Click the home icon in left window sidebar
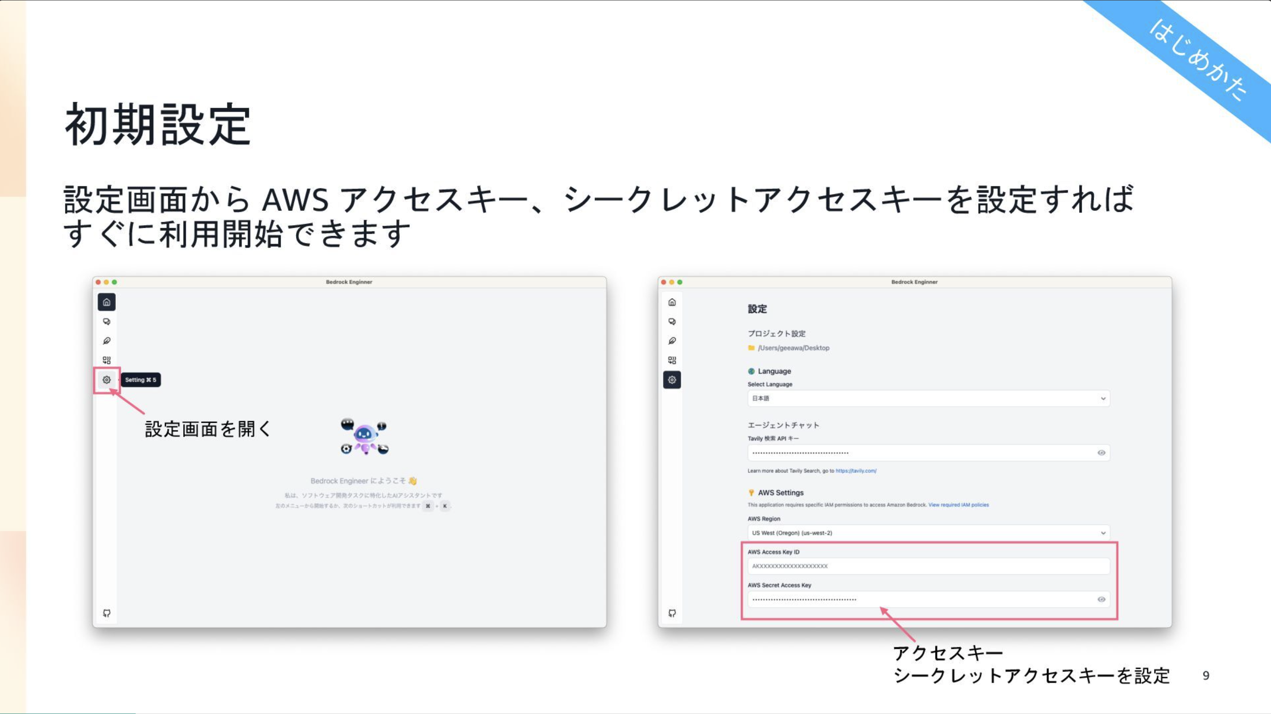The image size is (1271, 714). point(106,302)
